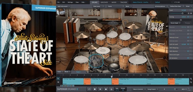193x92 pixels.
Task: Toggle Soft Hit Level power button
Action: coord(188,44)
